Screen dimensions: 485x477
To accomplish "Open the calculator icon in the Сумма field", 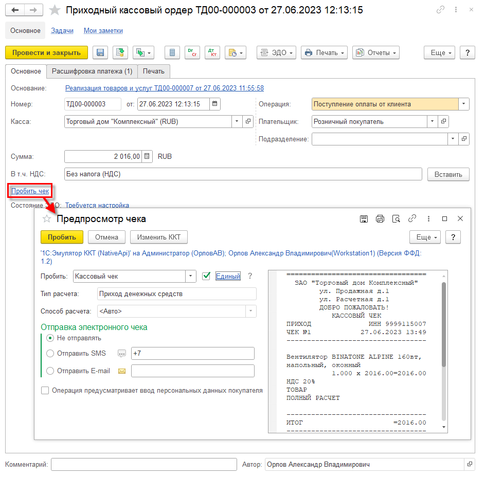I will pyautogui.click(x=147, y=156).
